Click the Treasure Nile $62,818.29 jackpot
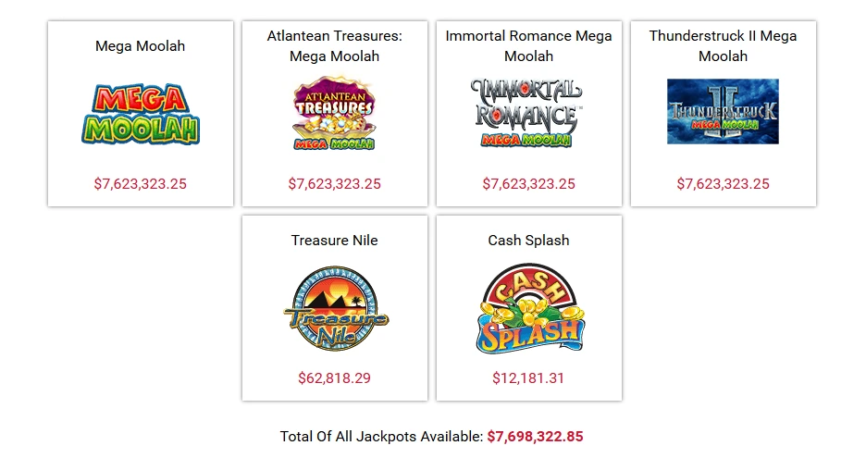Viewport: 866px width, 458px height. click(334, 378)
